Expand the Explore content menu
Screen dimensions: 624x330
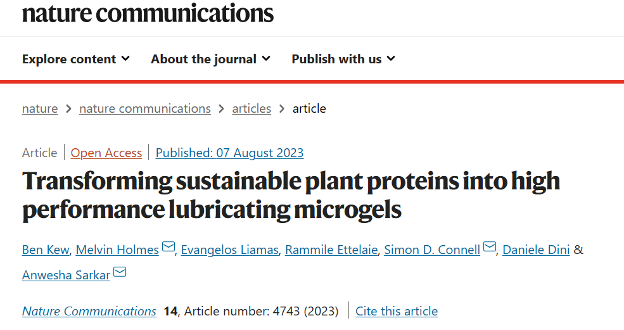[x=75, y=59]
